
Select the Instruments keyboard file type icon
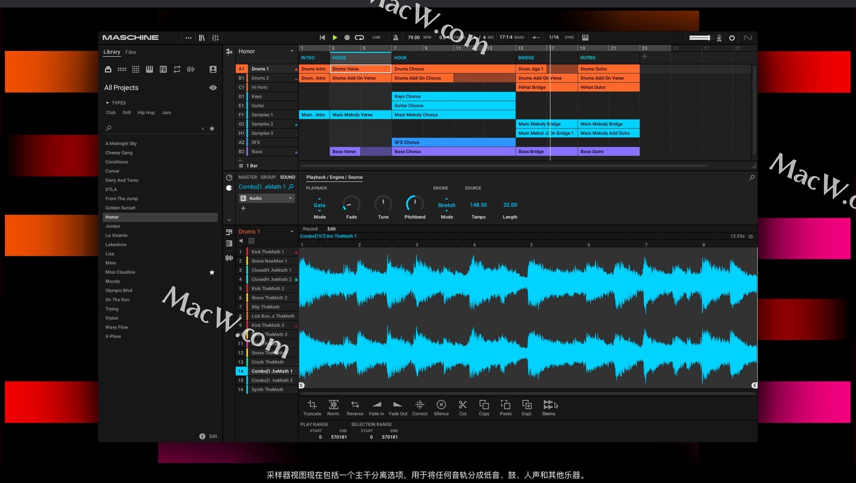coord(149,69)
